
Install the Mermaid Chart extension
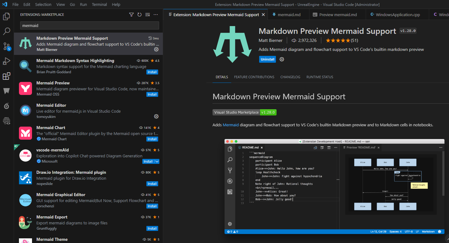[152, 139]
